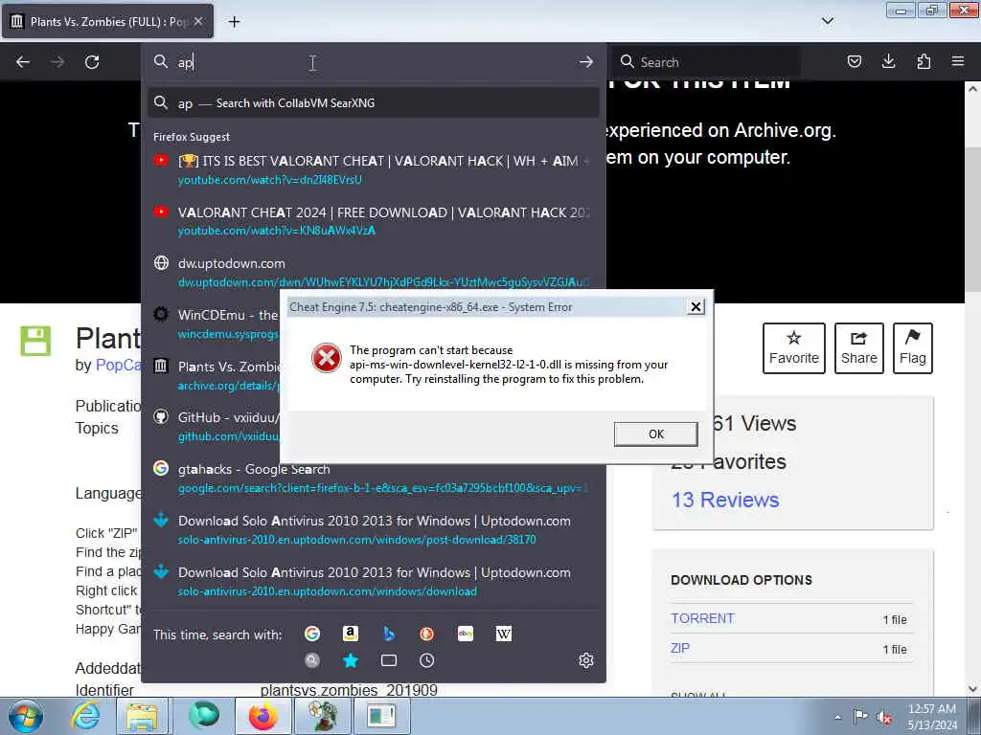This screenshot has height=735, width=981.
Task: Click the Favorite button on archive page
Action: pos(794,348)
